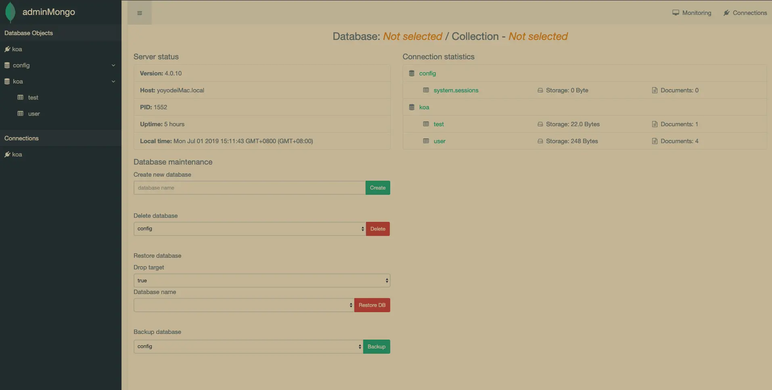Open the test collection in sidebar
Image resolution: width=772 pixels, height=390 pixels.
33,98
